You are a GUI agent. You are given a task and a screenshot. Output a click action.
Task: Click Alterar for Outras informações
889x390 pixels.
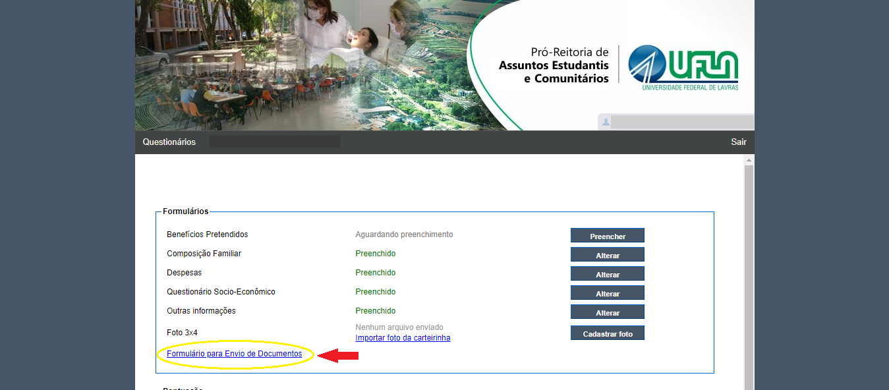pyautogui.click(x=608, y=312)
